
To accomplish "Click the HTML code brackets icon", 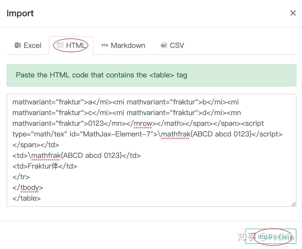I will pos(60,45).
